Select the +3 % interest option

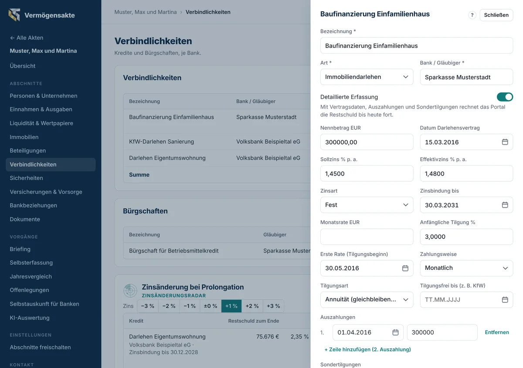point(273,306)
